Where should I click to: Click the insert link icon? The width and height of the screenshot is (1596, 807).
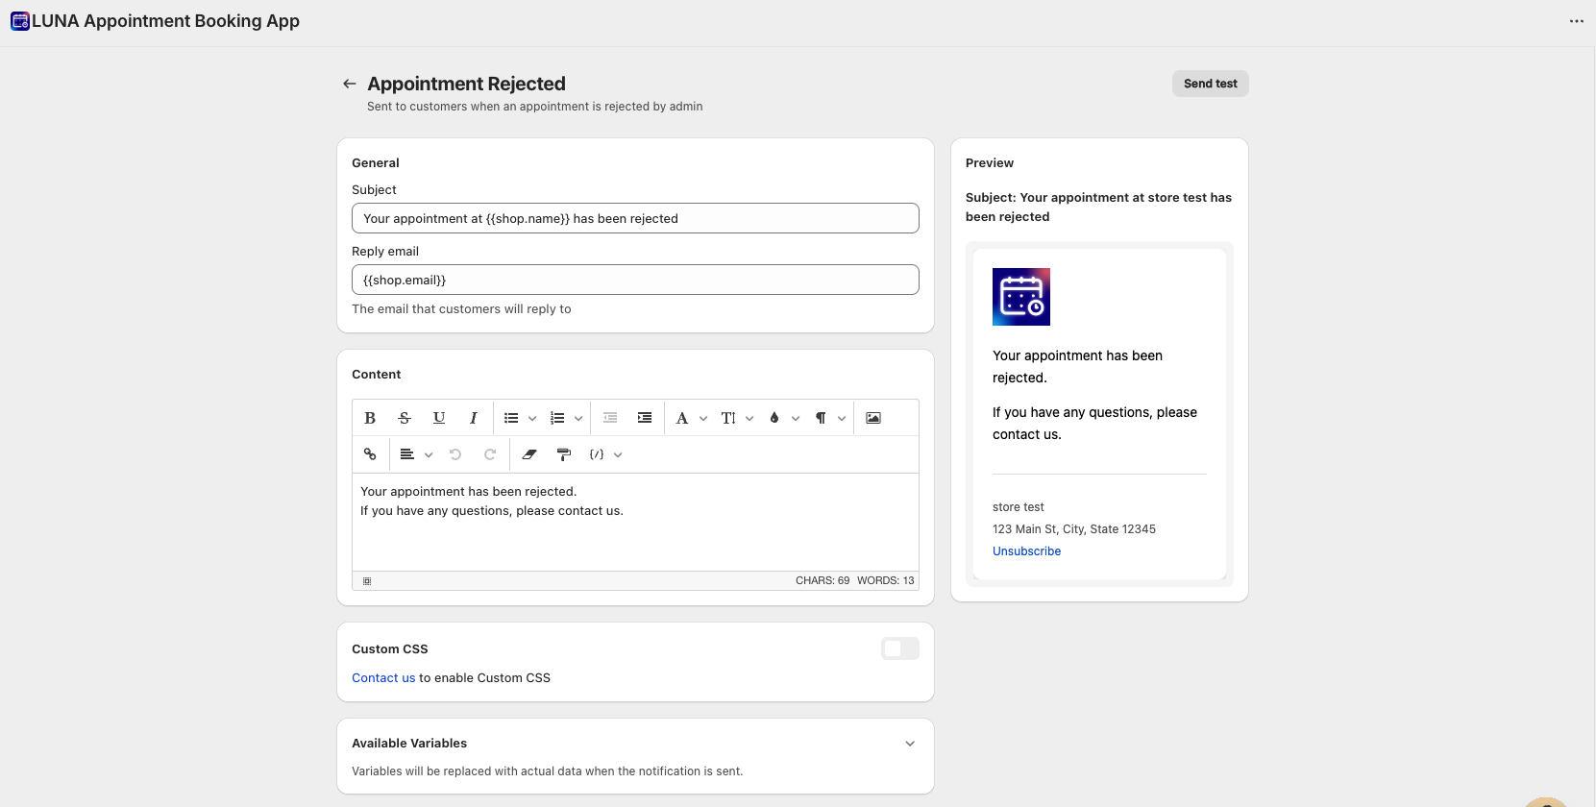pyautogui.click(x=370, y=454)
